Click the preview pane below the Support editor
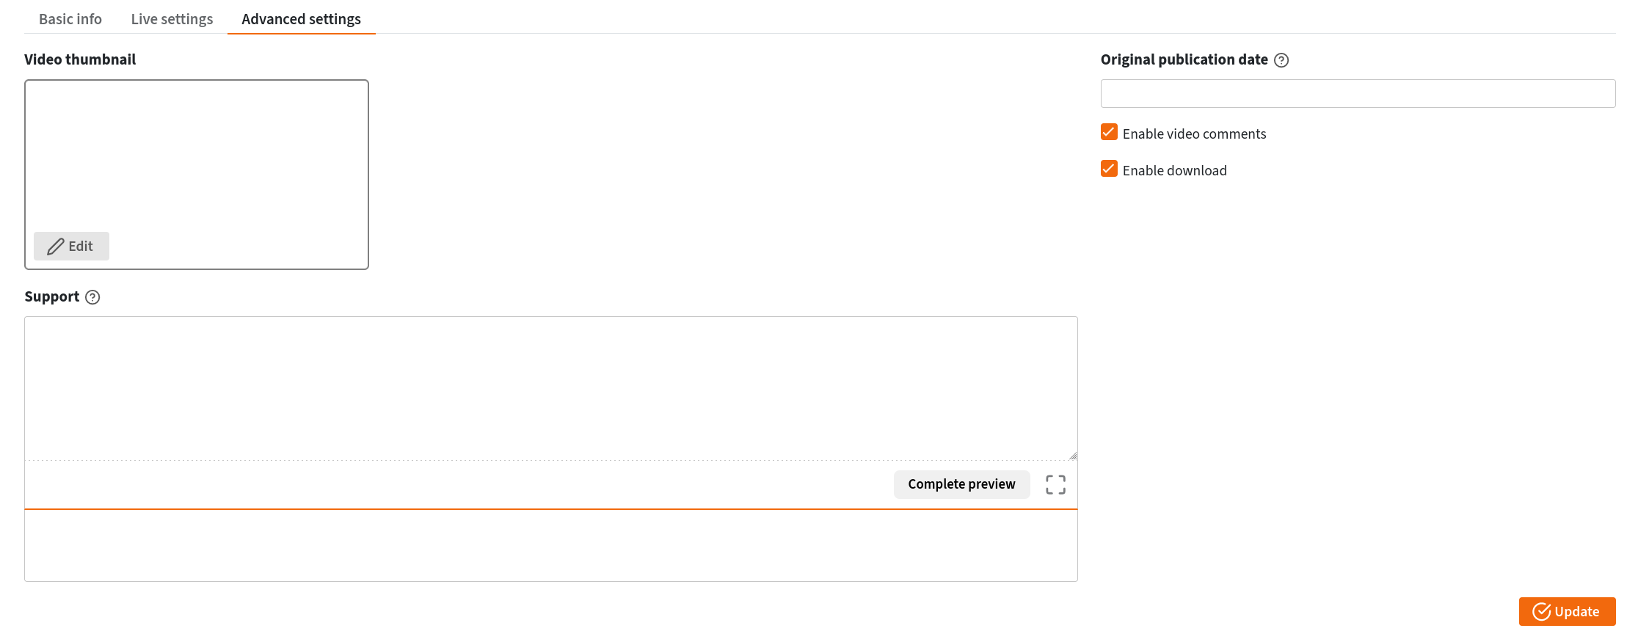This screenshot has width=1638, height=642. point(550,545)
